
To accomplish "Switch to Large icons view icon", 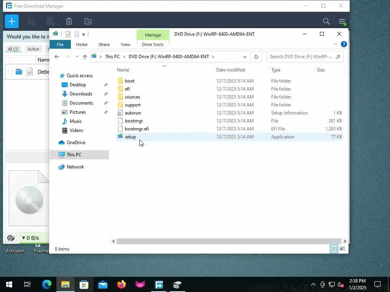I will 342,249.
